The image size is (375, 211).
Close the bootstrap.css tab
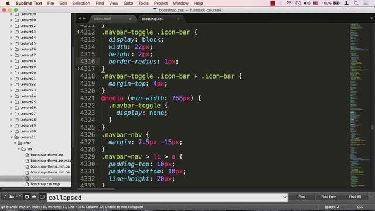click(x=178, y=19)
